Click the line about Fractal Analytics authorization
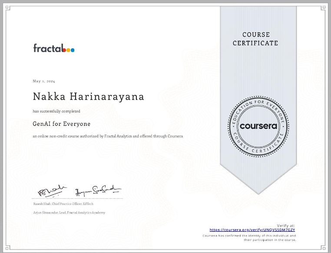Image resolution: width=331 pixels, height=253 pixels. click(108, 136)
